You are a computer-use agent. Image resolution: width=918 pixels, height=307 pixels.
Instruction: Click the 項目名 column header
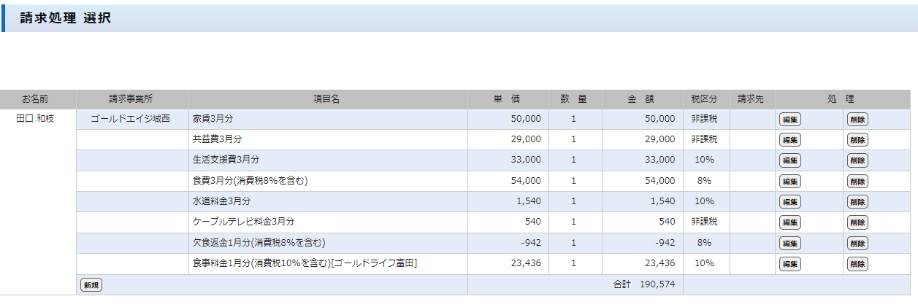(x=327, y=99)
